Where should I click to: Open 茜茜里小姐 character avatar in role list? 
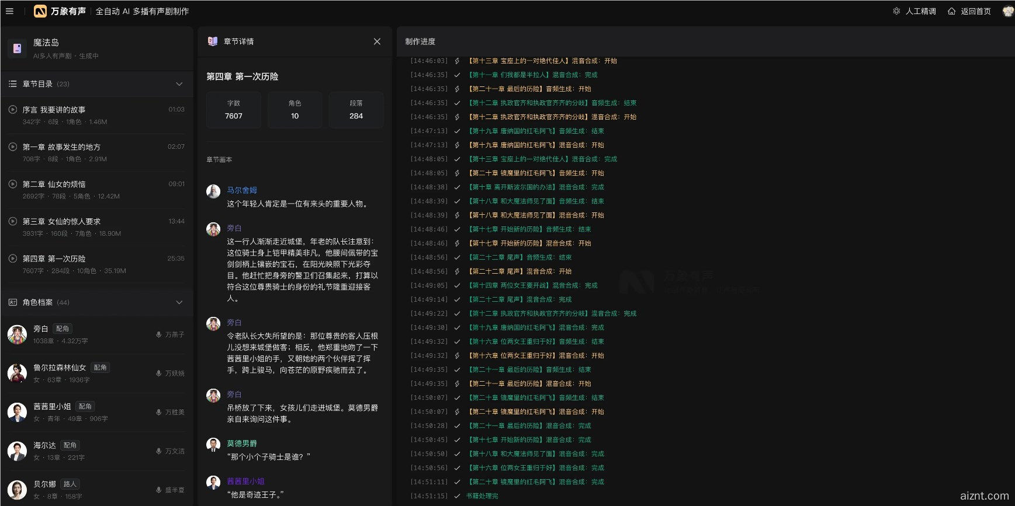[17, 412]
